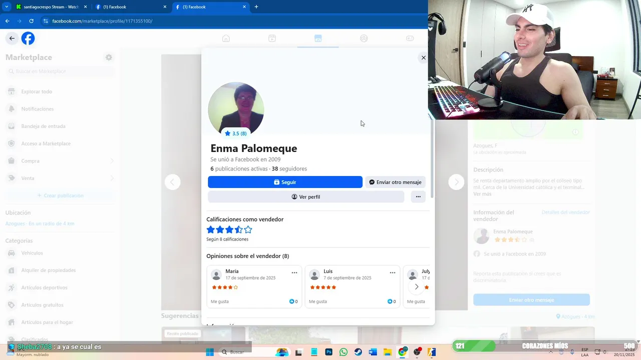Like María's review with Me gusta
Screen dimensions: 641x360
tap(220, 301)
